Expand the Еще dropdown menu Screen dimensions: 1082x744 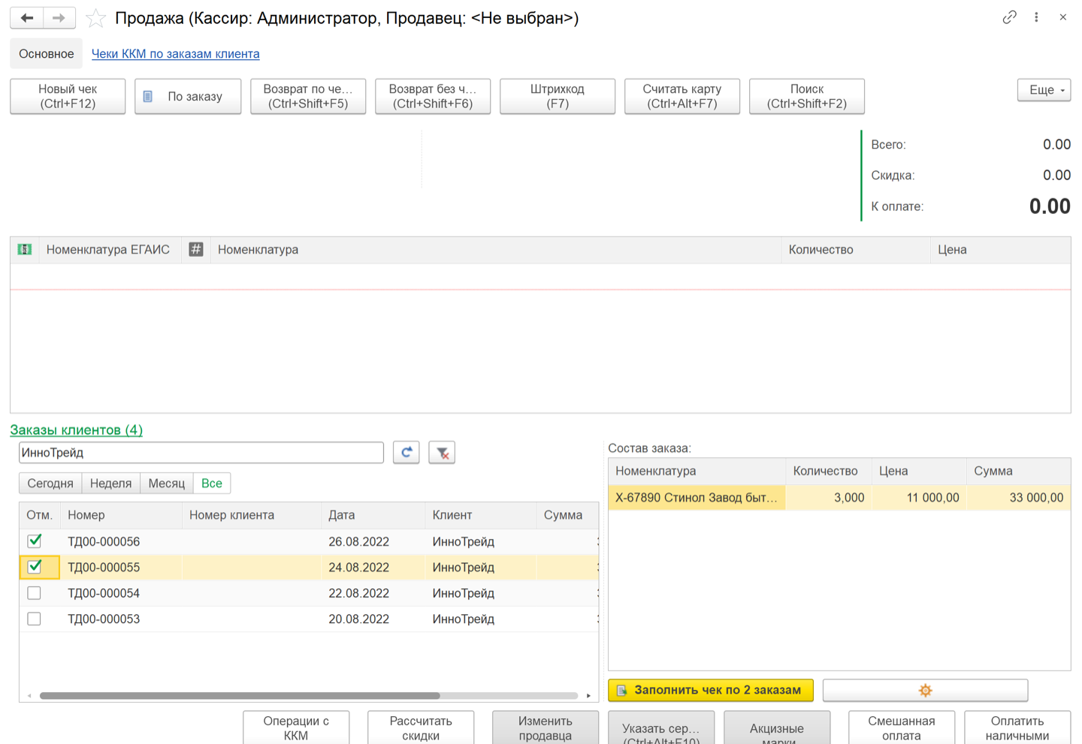pyautogui.click(x=1044, y=90)
